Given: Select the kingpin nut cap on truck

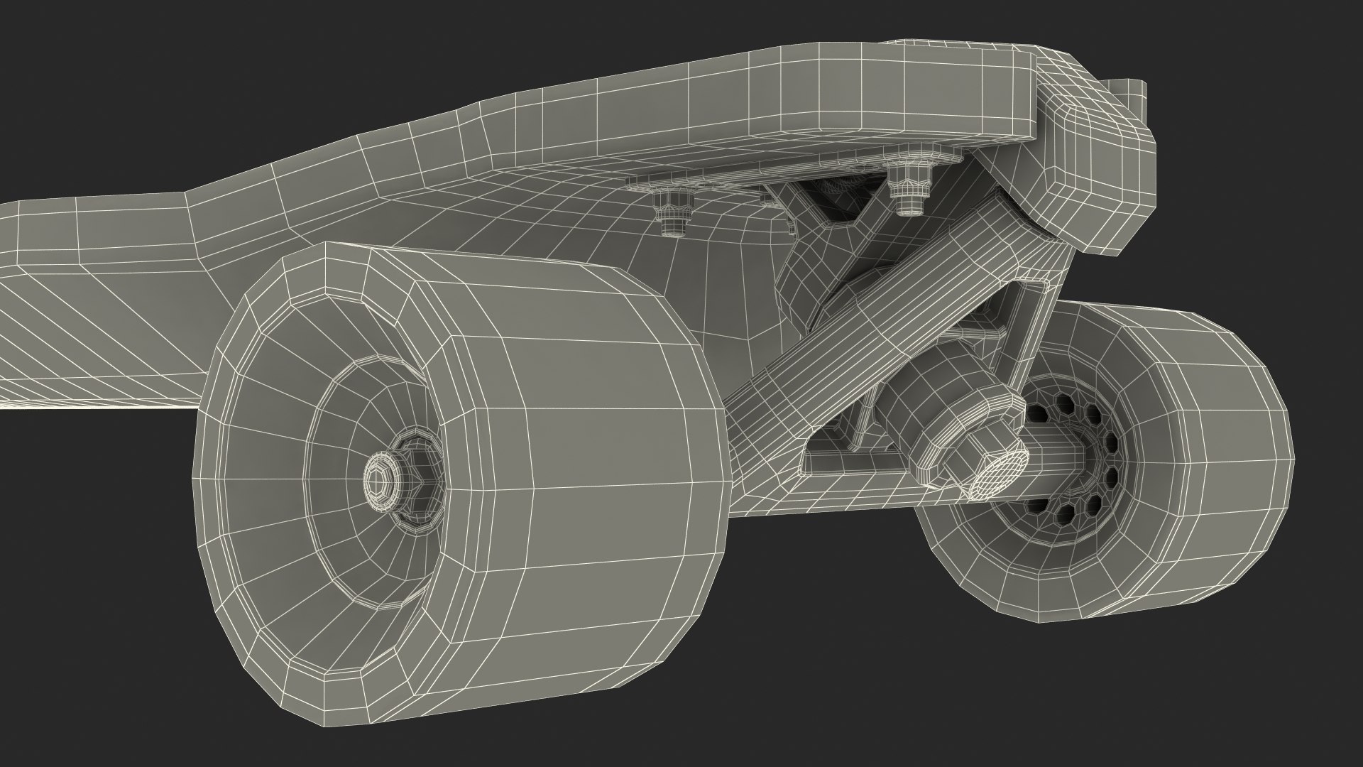Looking at the screenshot, I should 1000,474.
